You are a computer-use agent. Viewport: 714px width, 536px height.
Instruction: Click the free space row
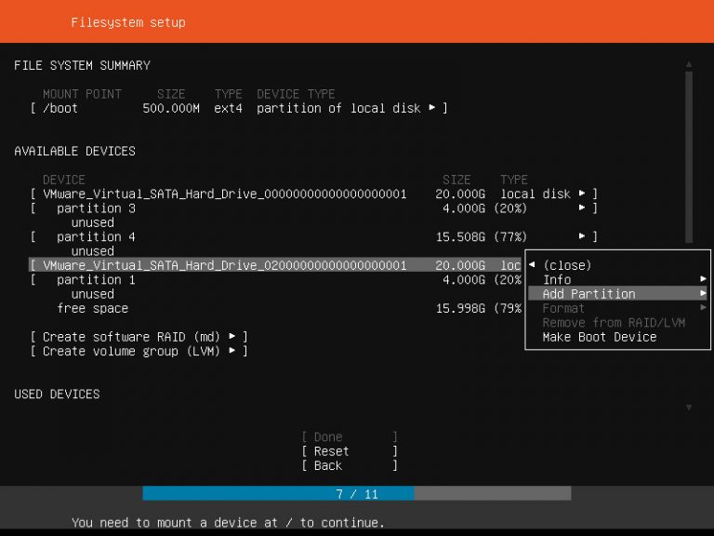tap(289, 309)
